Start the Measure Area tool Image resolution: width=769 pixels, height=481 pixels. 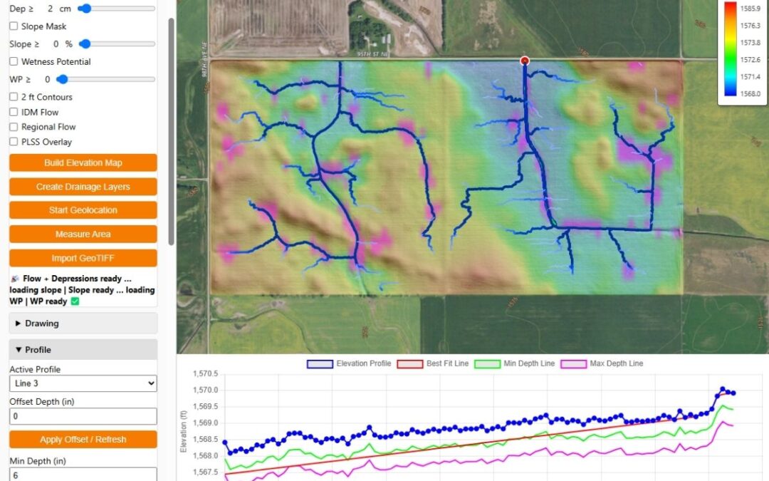pos(83,234)
